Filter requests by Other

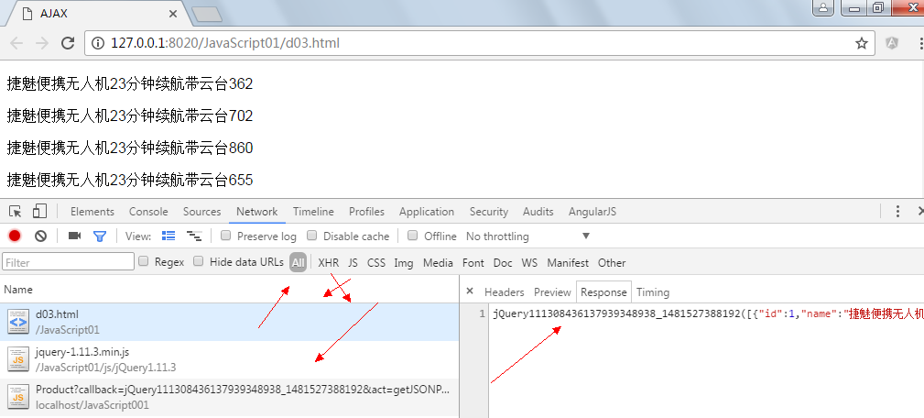pyautogui.click(x=612, y=262)
